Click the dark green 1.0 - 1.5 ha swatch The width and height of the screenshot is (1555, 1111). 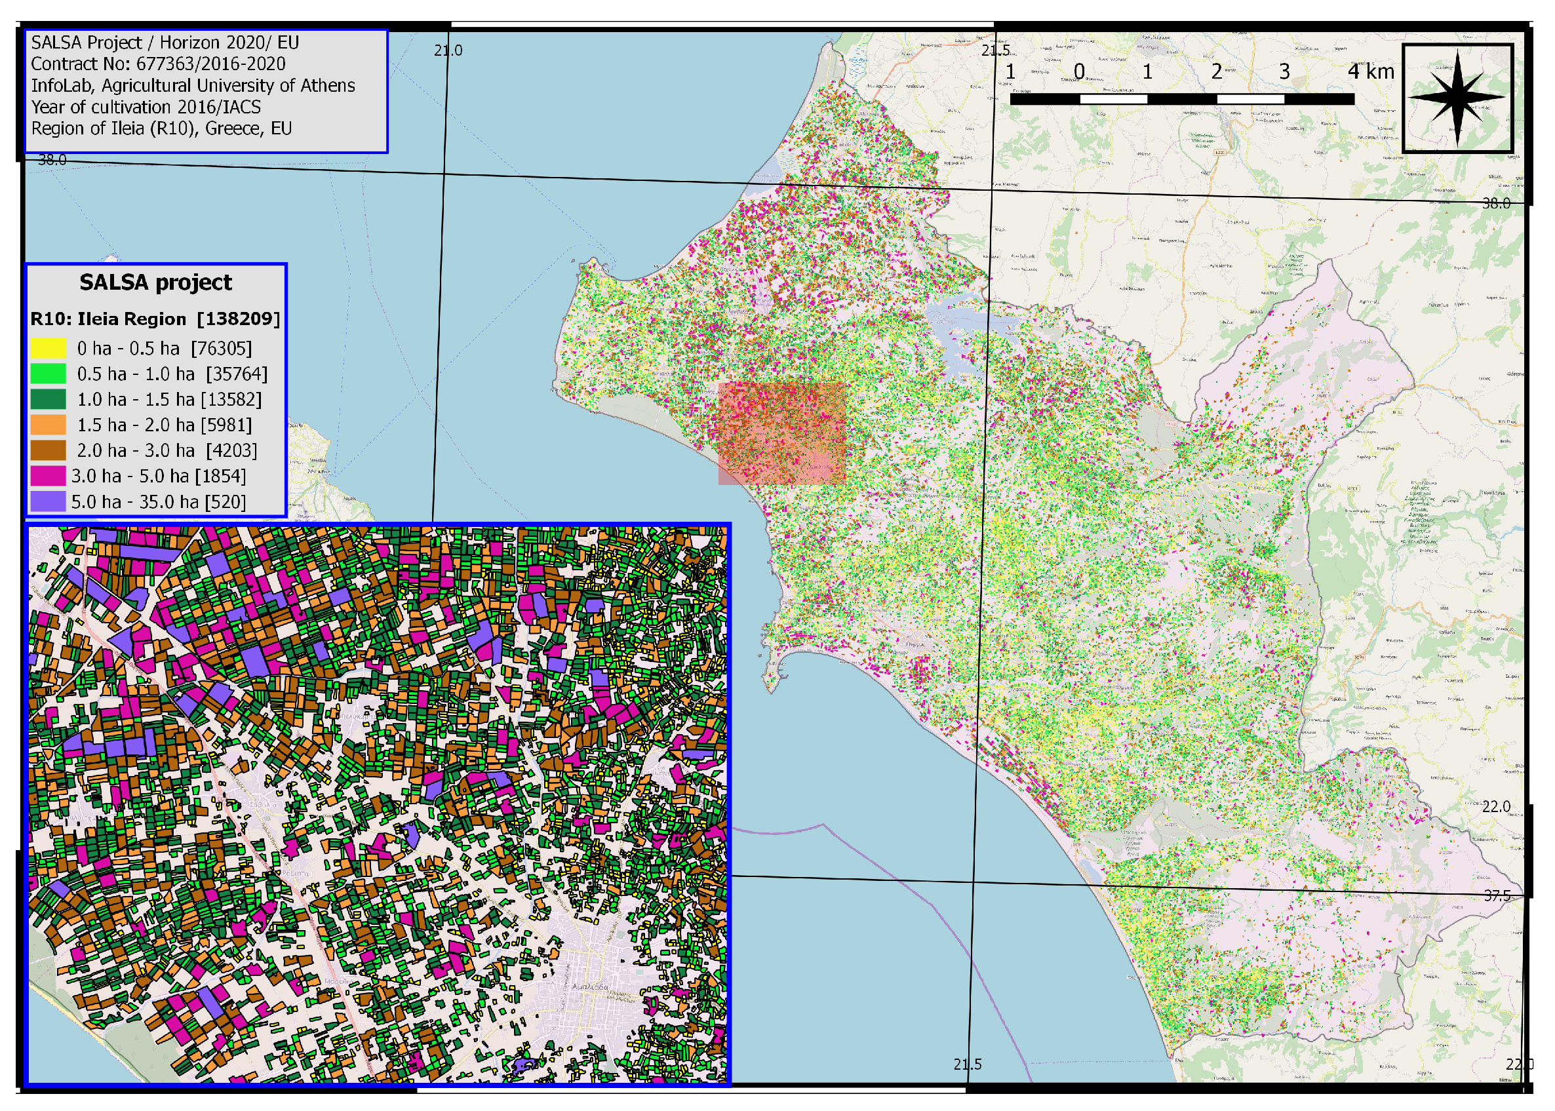click(48, 399)
